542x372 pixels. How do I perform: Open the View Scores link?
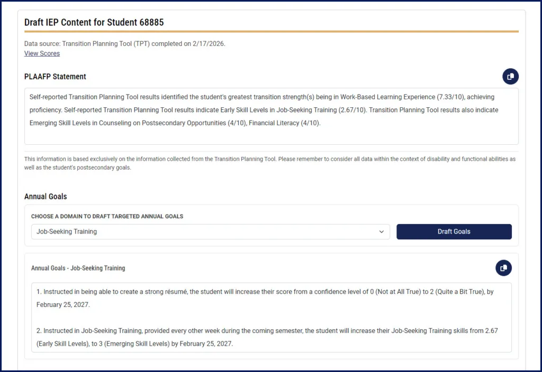[42, 53]
